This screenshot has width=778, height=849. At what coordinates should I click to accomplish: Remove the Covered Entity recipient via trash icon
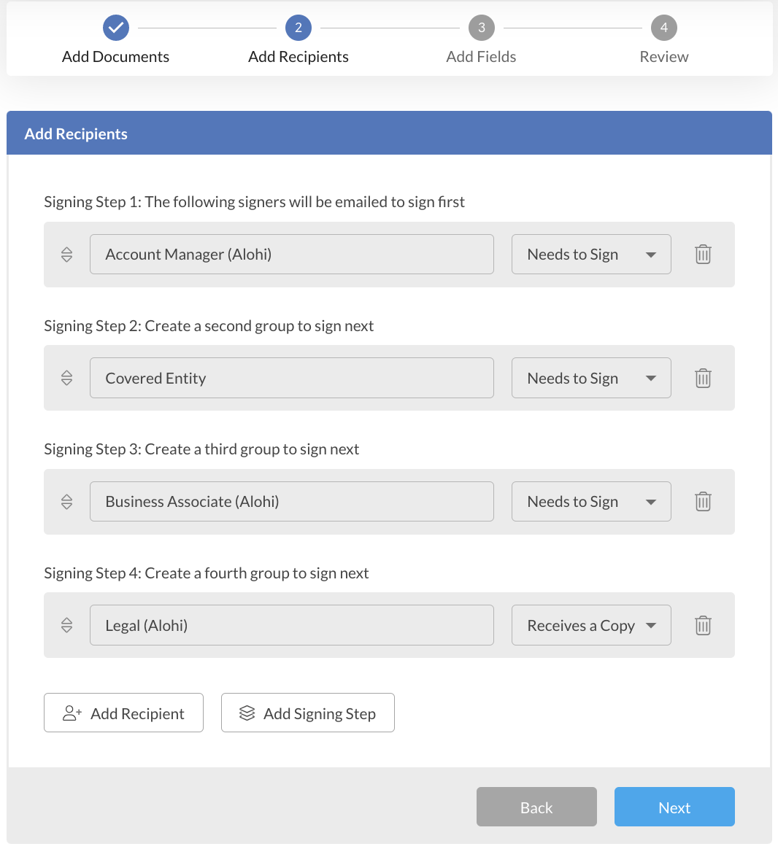(703, 378)
